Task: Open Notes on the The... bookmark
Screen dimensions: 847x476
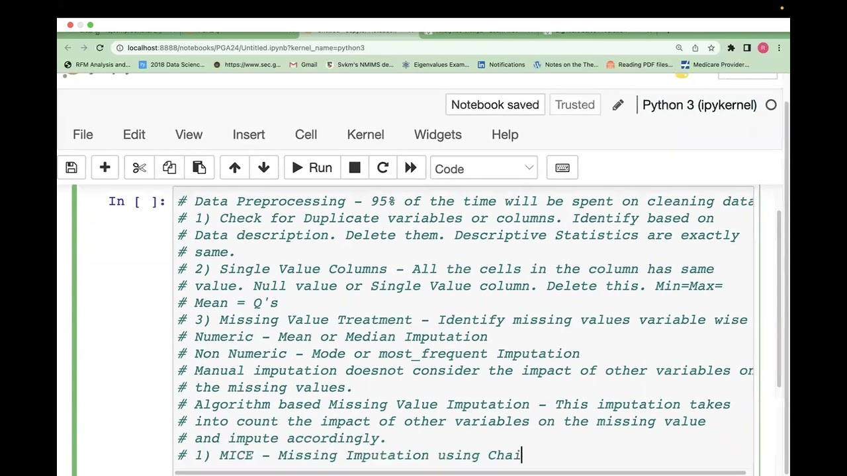Action: point(566,65)
